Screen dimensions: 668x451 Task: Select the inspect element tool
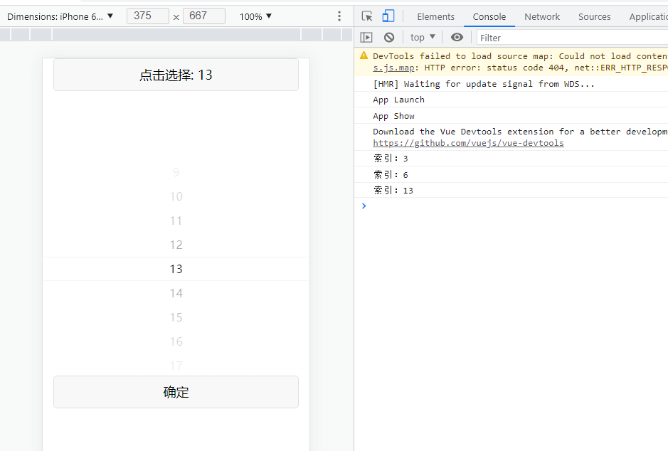[366, 16]
